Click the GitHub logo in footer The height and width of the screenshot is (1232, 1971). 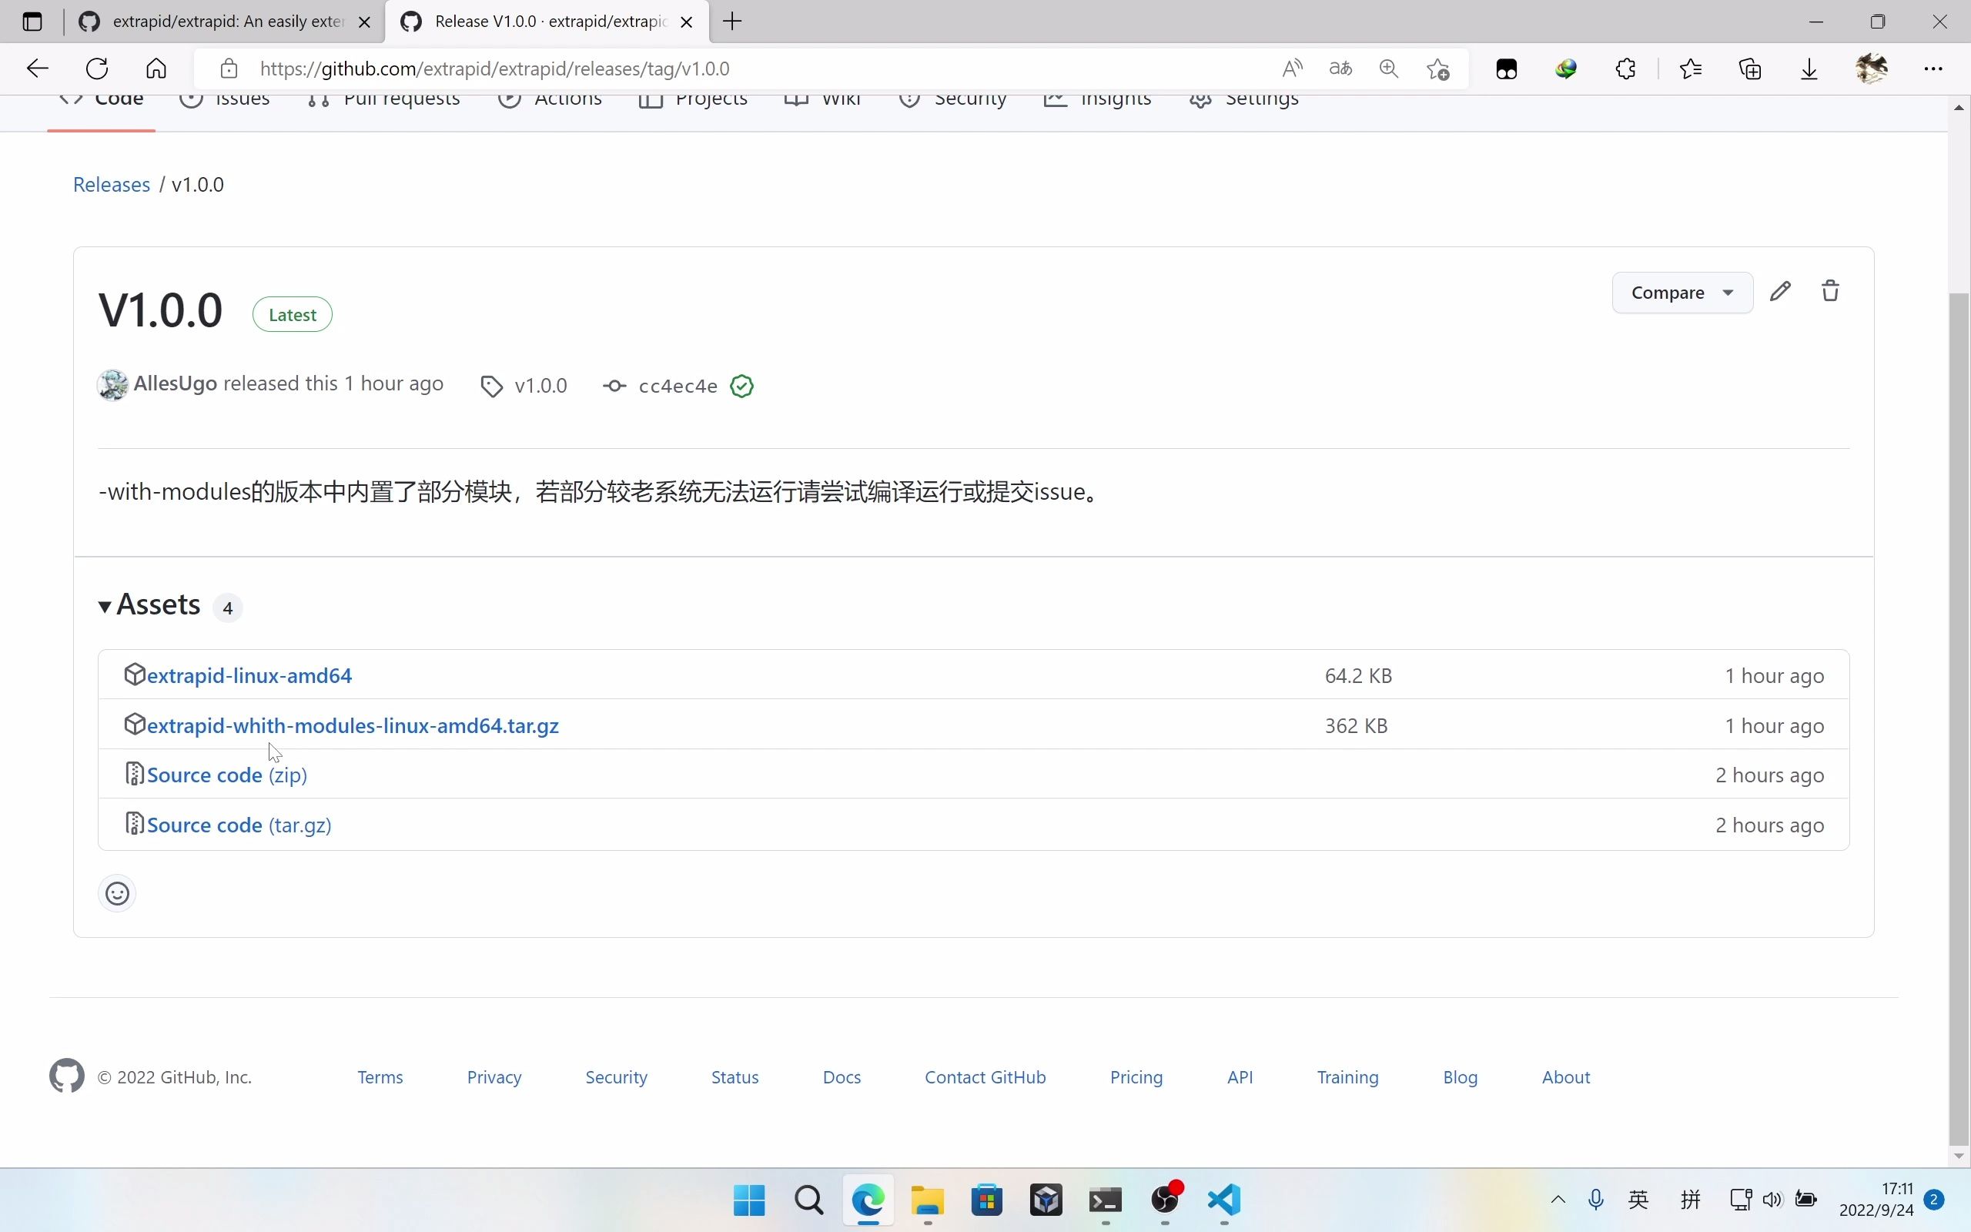pyautogui.click(x=67, y=1076)
